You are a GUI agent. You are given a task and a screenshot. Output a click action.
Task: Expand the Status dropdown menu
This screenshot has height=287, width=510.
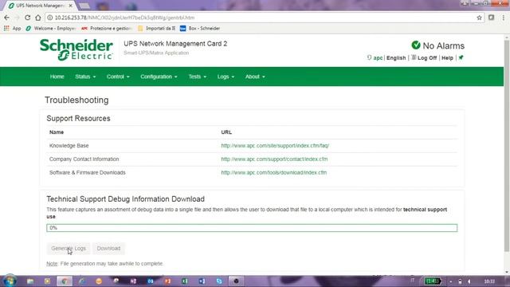(85, 77)
